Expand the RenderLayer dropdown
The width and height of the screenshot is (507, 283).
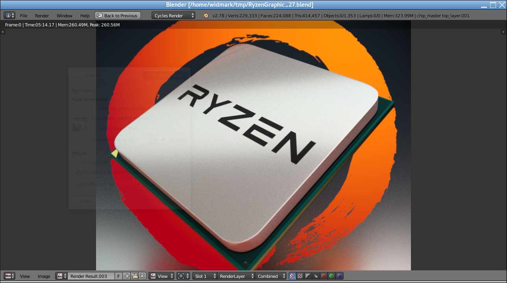click(x=235, y=276)
